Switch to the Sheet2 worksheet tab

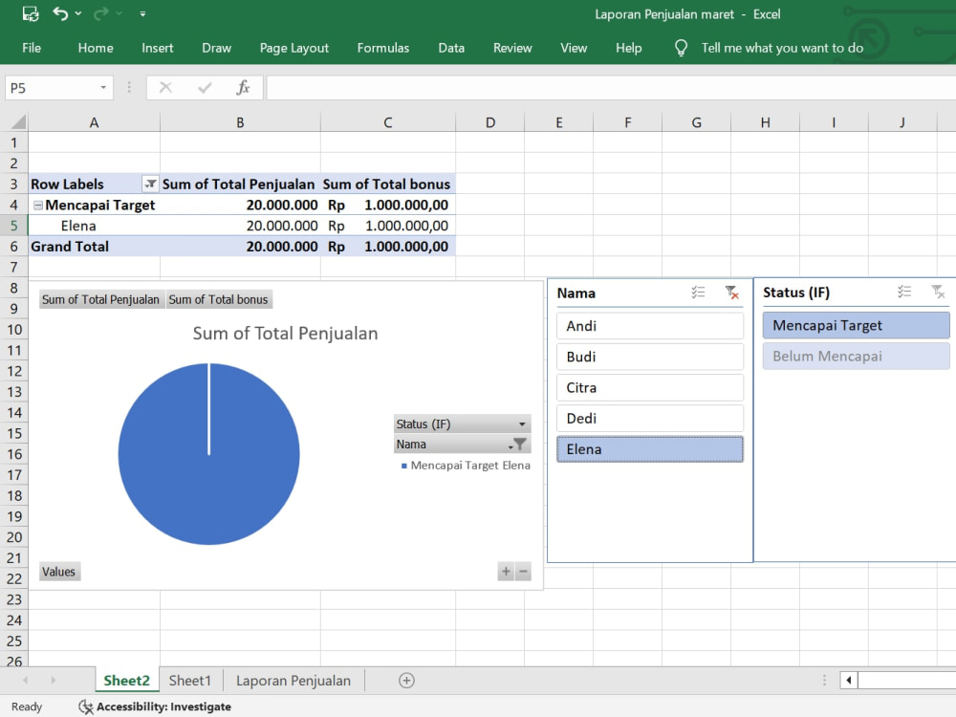pyautogui.click(x=127, y=681)
